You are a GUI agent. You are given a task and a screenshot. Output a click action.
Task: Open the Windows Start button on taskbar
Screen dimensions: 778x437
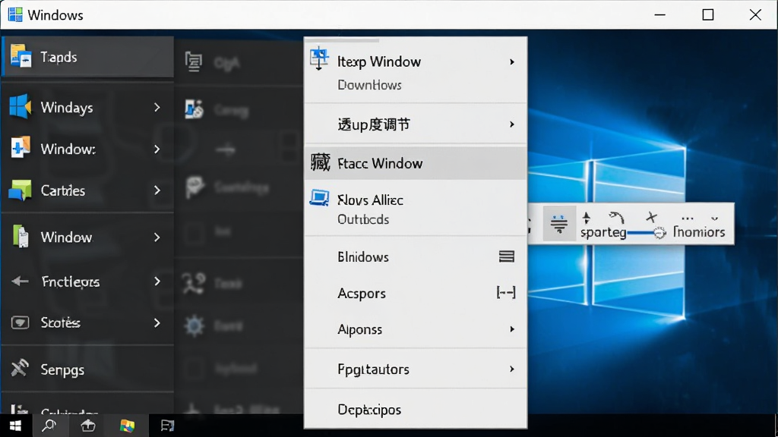pyautogui.click(x=15, y=426)
